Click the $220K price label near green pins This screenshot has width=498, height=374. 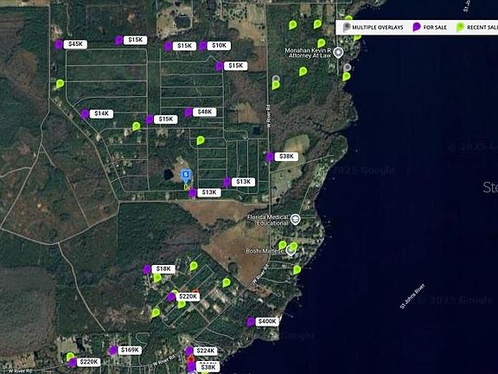pyautogui.click(x=188, y=297)
